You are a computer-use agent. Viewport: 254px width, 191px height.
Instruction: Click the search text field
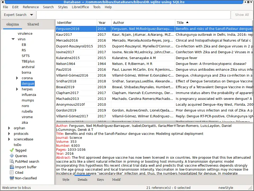click(133, 15)
